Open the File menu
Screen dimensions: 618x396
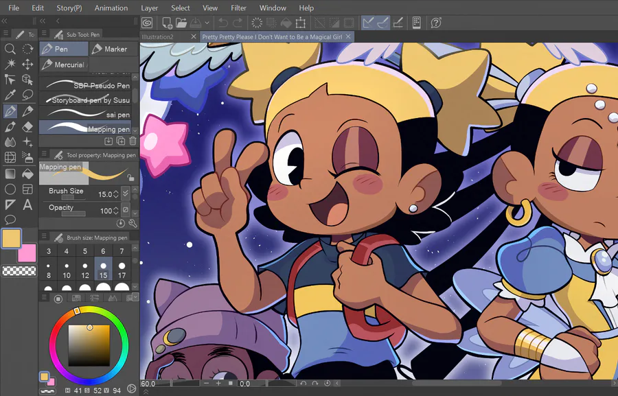pos(14,8)
